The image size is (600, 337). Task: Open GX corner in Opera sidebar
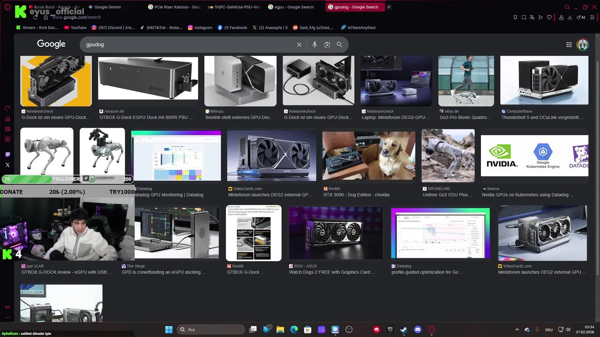(7, 307)
